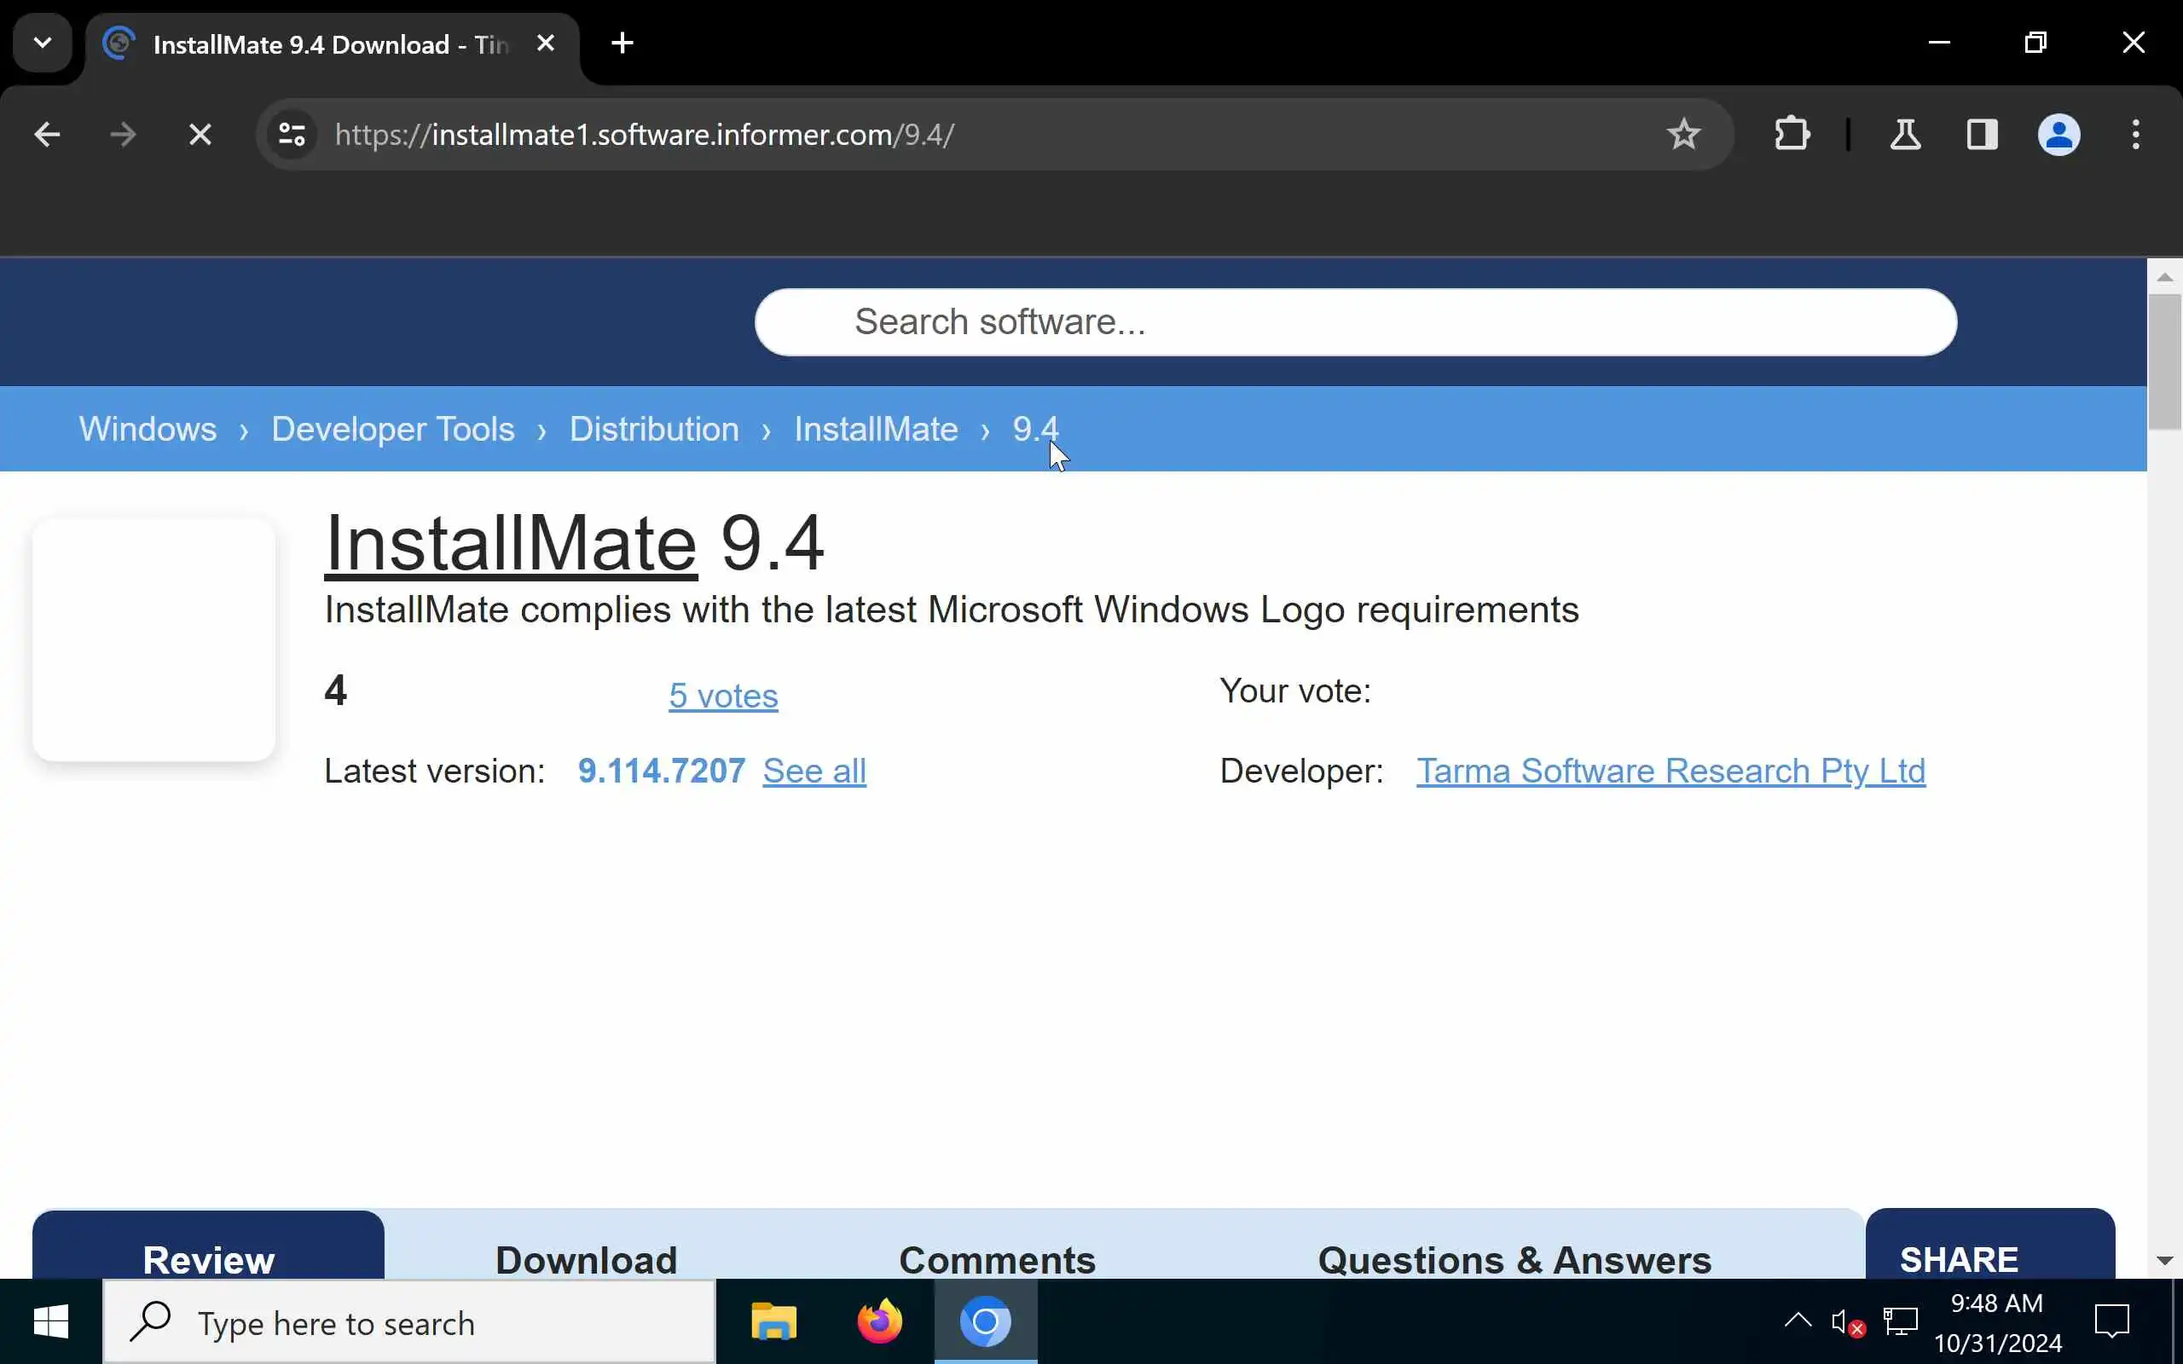Viewport: 2183px width, 1364px height.
Task: Expand the tab search dropdown
Action: [x=43, y=43]
